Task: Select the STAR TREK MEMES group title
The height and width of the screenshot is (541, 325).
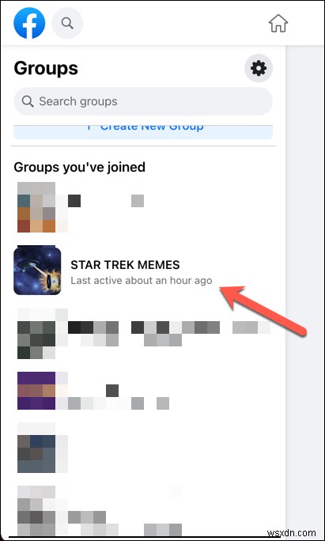Action: (x=125, y=265)
